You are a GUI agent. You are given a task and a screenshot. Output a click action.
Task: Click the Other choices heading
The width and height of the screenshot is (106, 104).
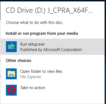click(19, 61)
